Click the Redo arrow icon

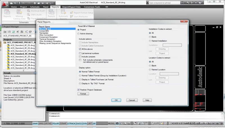pos(29,3)
